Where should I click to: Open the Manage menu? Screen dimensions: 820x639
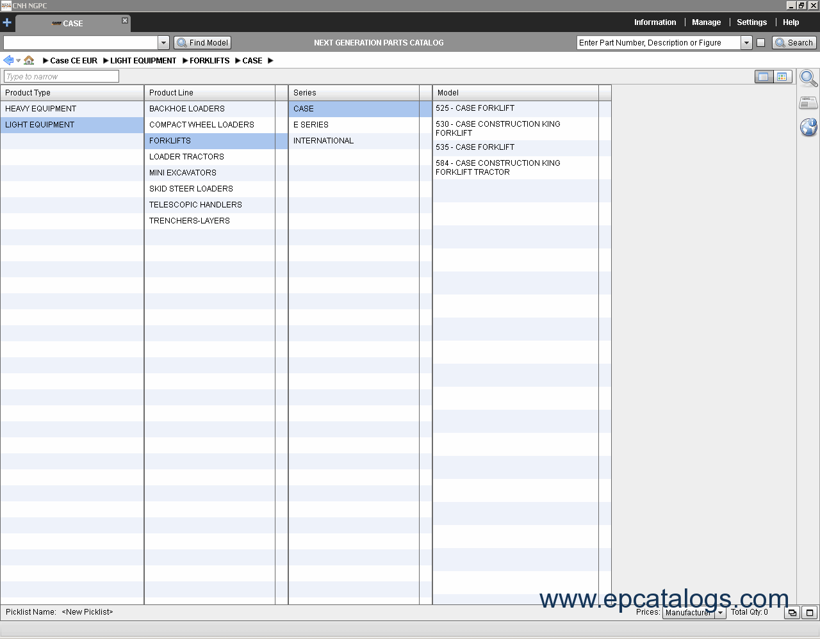coord(706,22)
